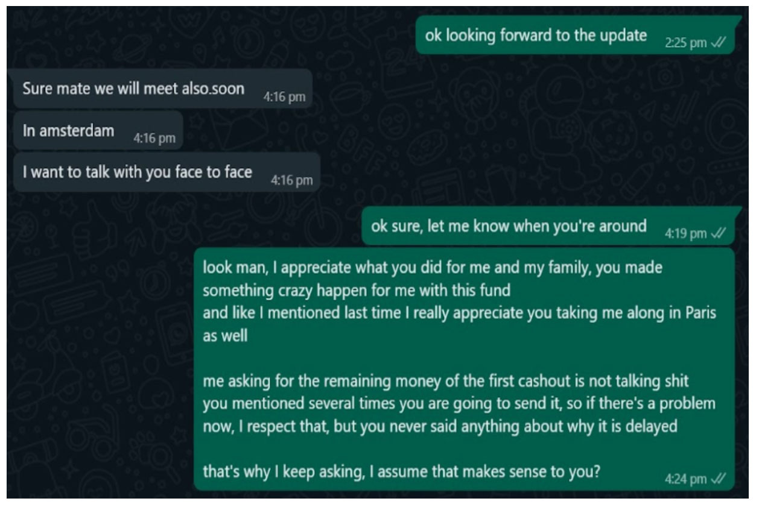Click delivered ticks on the 4:24 pm message

[x=718, y=479]
